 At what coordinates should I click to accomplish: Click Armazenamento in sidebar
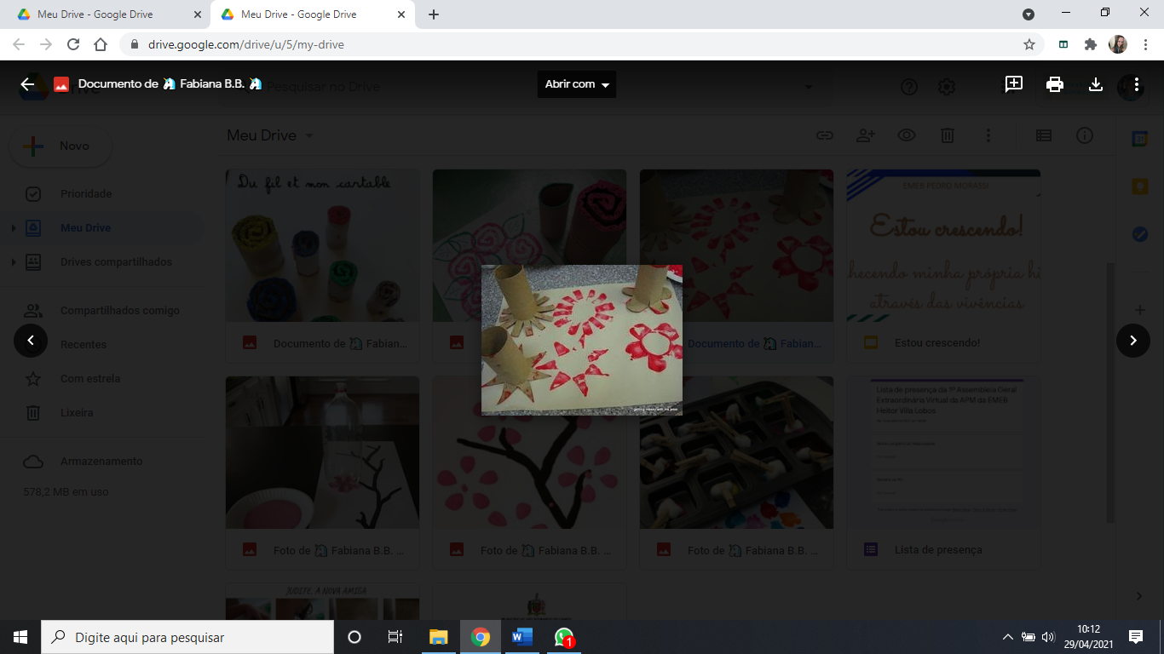(x=101, y=462)
